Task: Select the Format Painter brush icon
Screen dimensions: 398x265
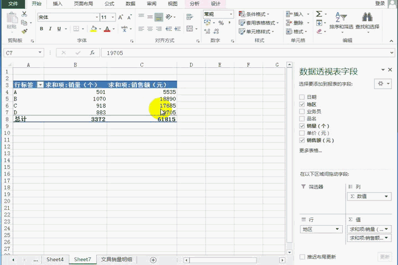Action: pyautogui.click(x=24, y=31)
